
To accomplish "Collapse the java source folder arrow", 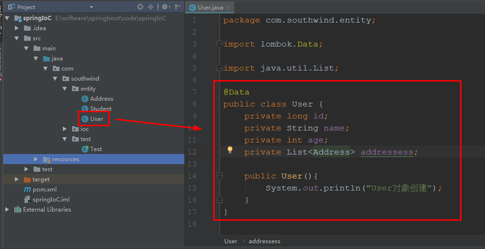I will [x=36, y=59].
